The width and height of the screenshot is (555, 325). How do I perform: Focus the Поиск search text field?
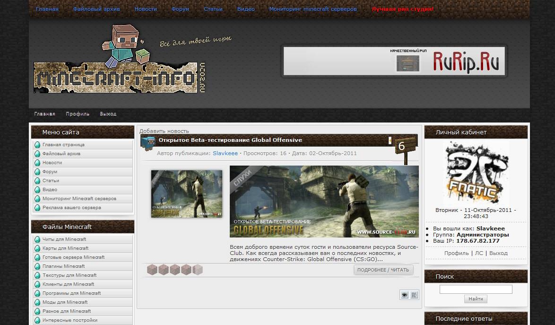(x=476, y=289)
